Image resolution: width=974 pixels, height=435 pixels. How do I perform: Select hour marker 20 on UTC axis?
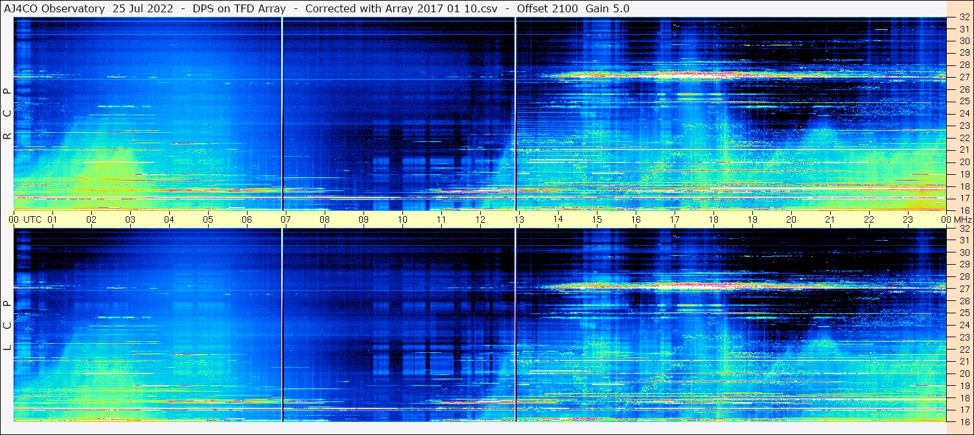pyautogui.click(x=791, y=219)
